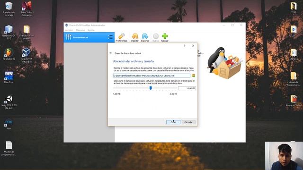Click the 2.00 TB maximum size label

[173, 94]
